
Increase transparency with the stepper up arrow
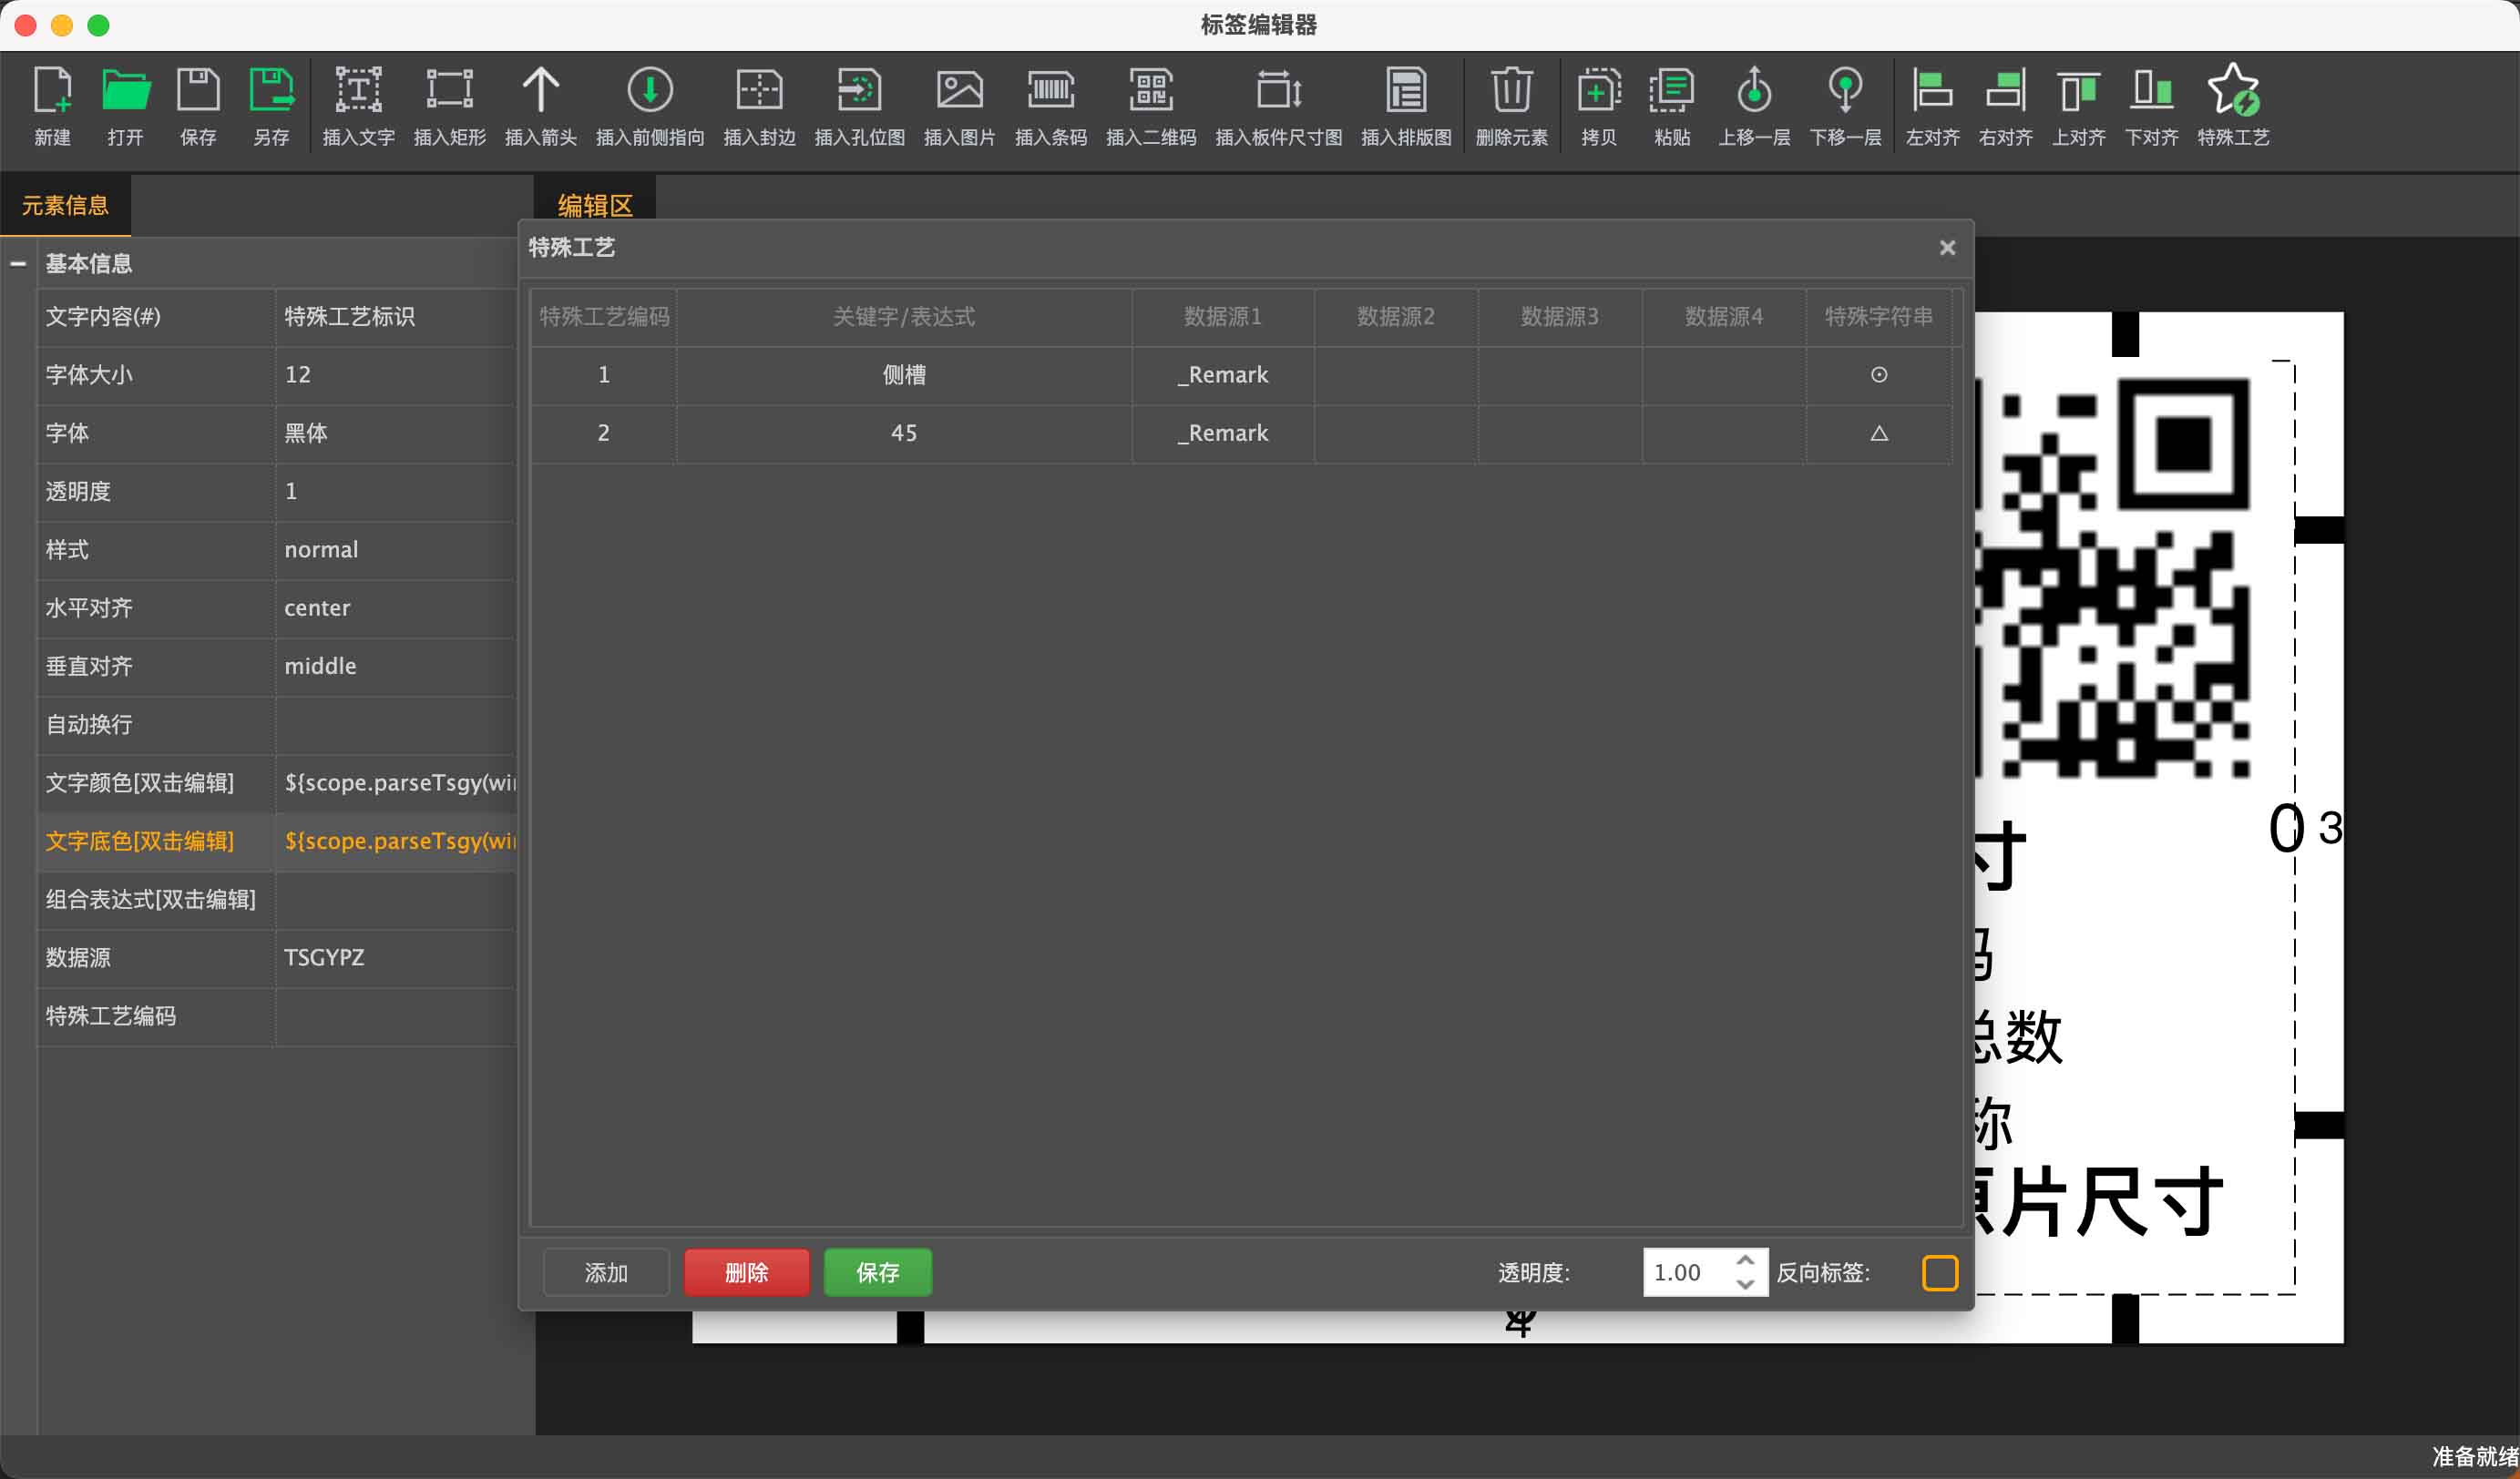point(1745,1261)
